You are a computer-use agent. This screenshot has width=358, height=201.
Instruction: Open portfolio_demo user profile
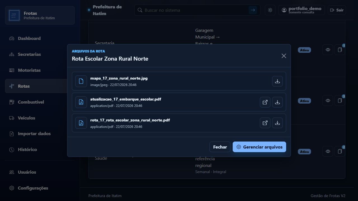pos(302,10)
